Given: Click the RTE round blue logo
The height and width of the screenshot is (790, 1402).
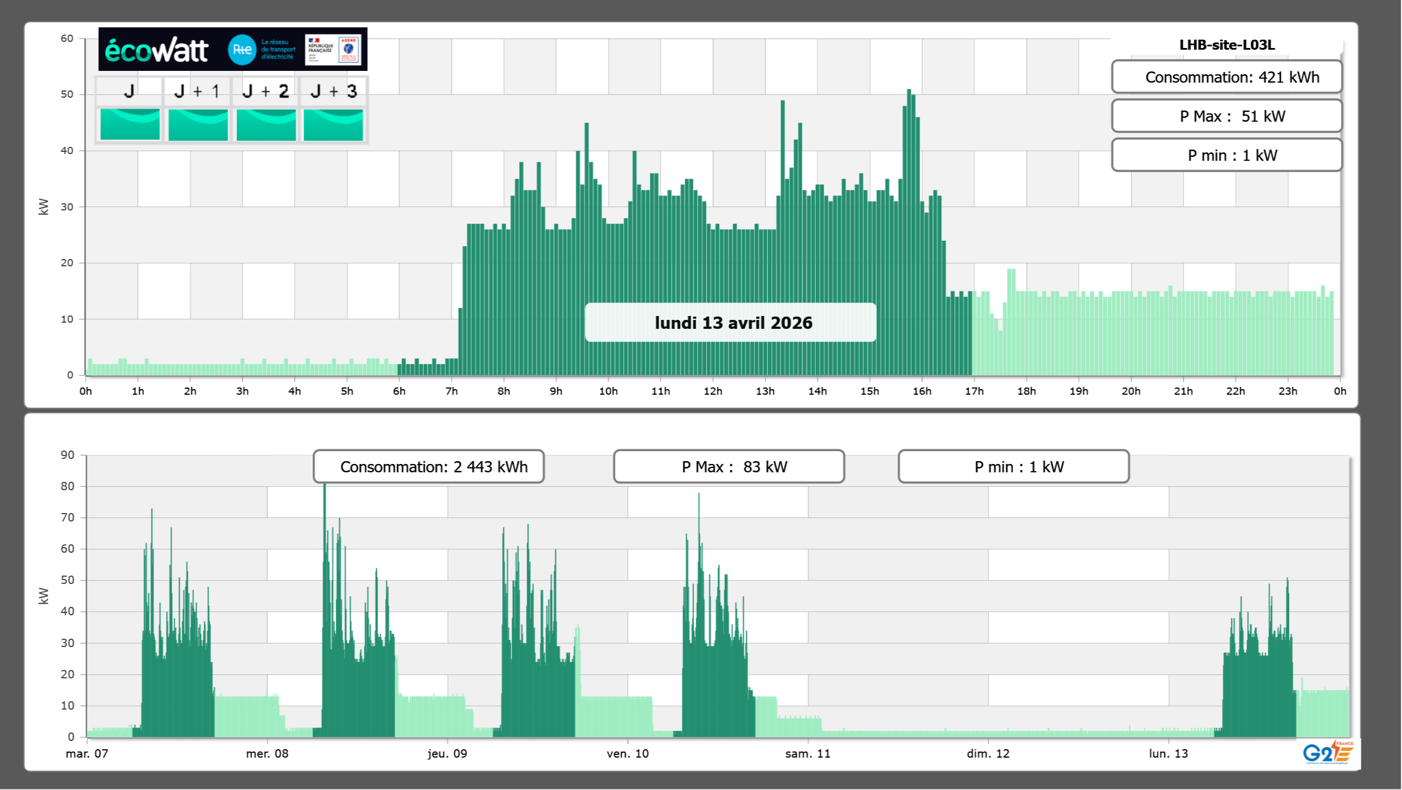Looking at the screenshot, I should click(242, 50).
